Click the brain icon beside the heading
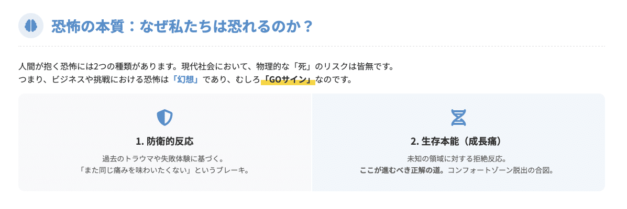This screenshot has width=627, height=209. [31, 26]
